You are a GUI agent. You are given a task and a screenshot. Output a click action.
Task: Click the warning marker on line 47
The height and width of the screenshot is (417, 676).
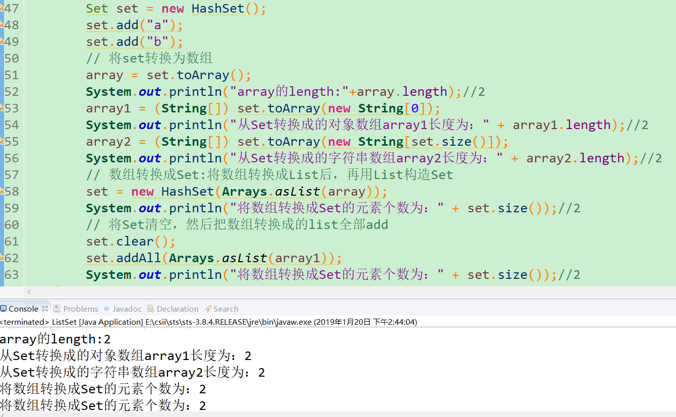[x=2, y=8]
